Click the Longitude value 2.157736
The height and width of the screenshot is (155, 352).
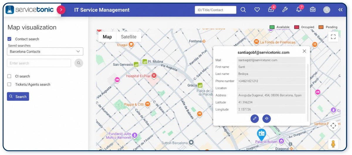271,109
